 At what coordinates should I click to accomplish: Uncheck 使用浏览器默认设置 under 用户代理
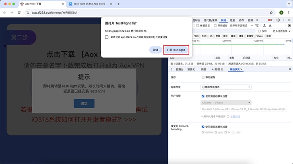coord(203,96)
